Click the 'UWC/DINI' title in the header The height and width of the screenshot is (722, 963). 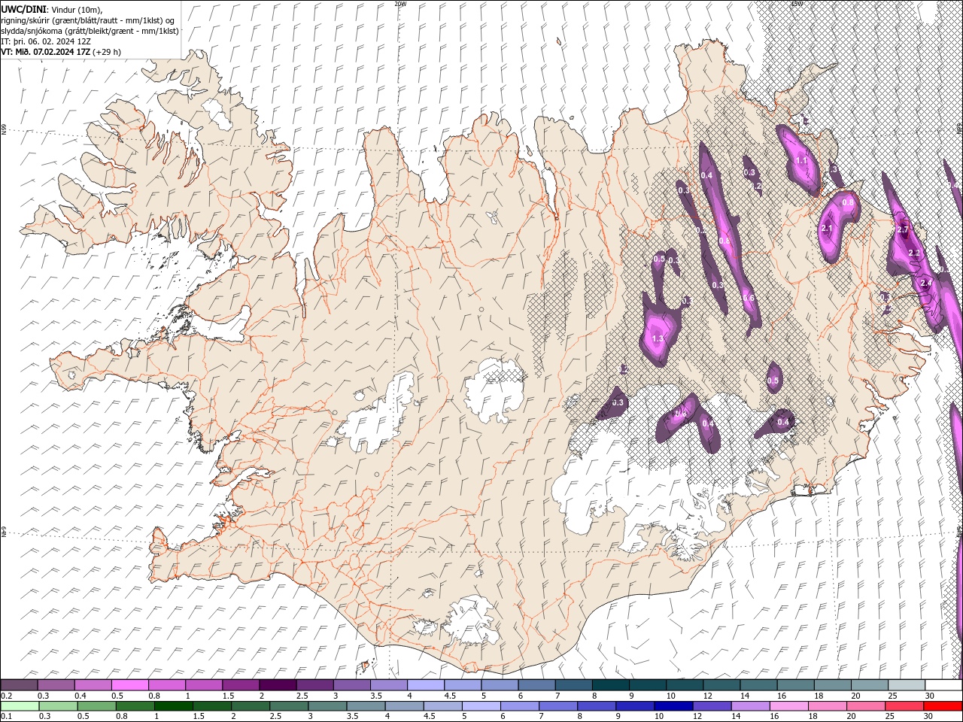click(24, 9)
